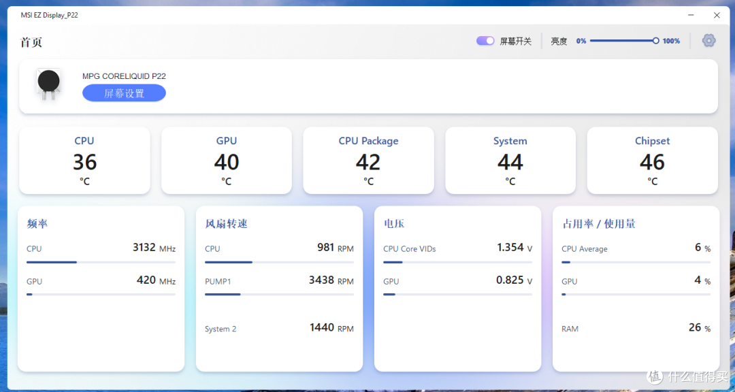
Task: Select the System 44 °C temperature card
Action: pos(510,161)
